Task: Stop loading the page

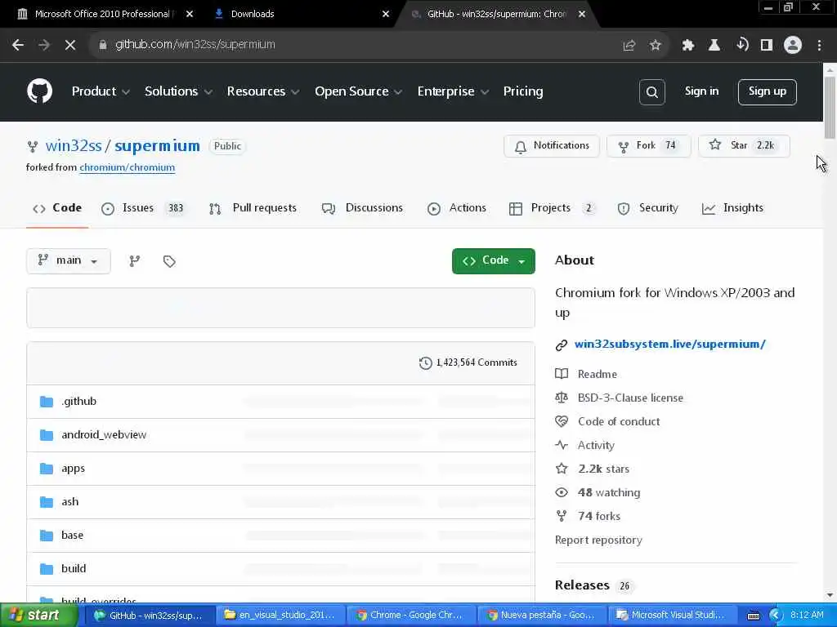Action: 70,45
